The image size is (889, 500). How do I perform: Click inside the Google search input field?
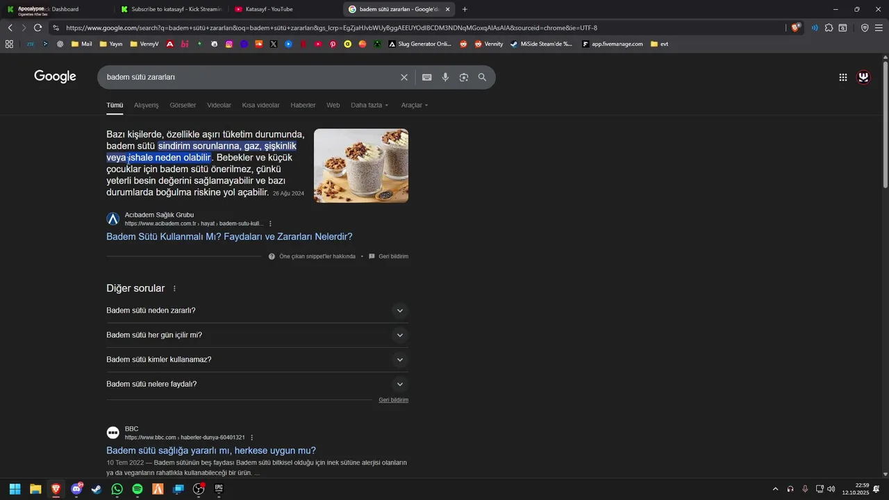coord(250,77)
